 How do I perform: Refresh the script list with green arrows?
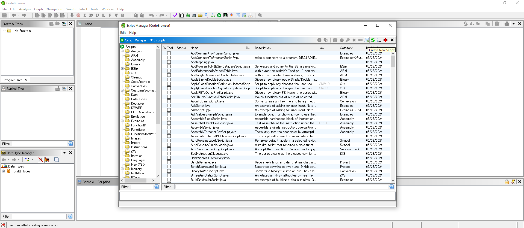[373, 40]
